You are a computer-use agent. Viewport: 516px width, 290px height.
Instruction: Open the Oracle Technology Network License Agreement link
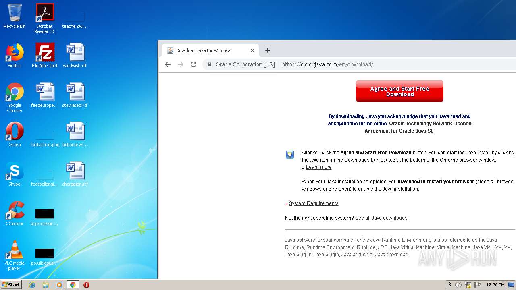418,127
